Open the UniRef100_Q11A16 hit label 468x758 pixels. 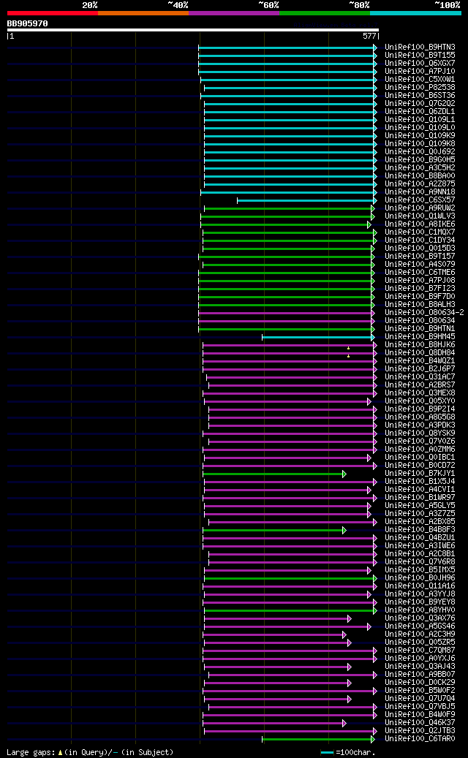[420, 585]
